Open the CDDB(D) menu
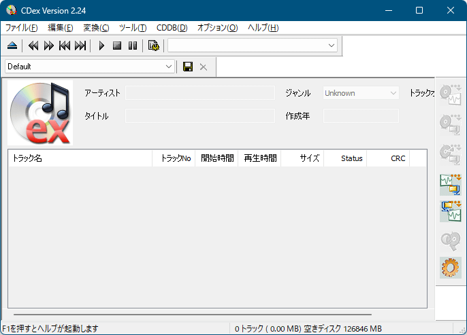Viewport: 467px width, 335px height. click(172, 28)
